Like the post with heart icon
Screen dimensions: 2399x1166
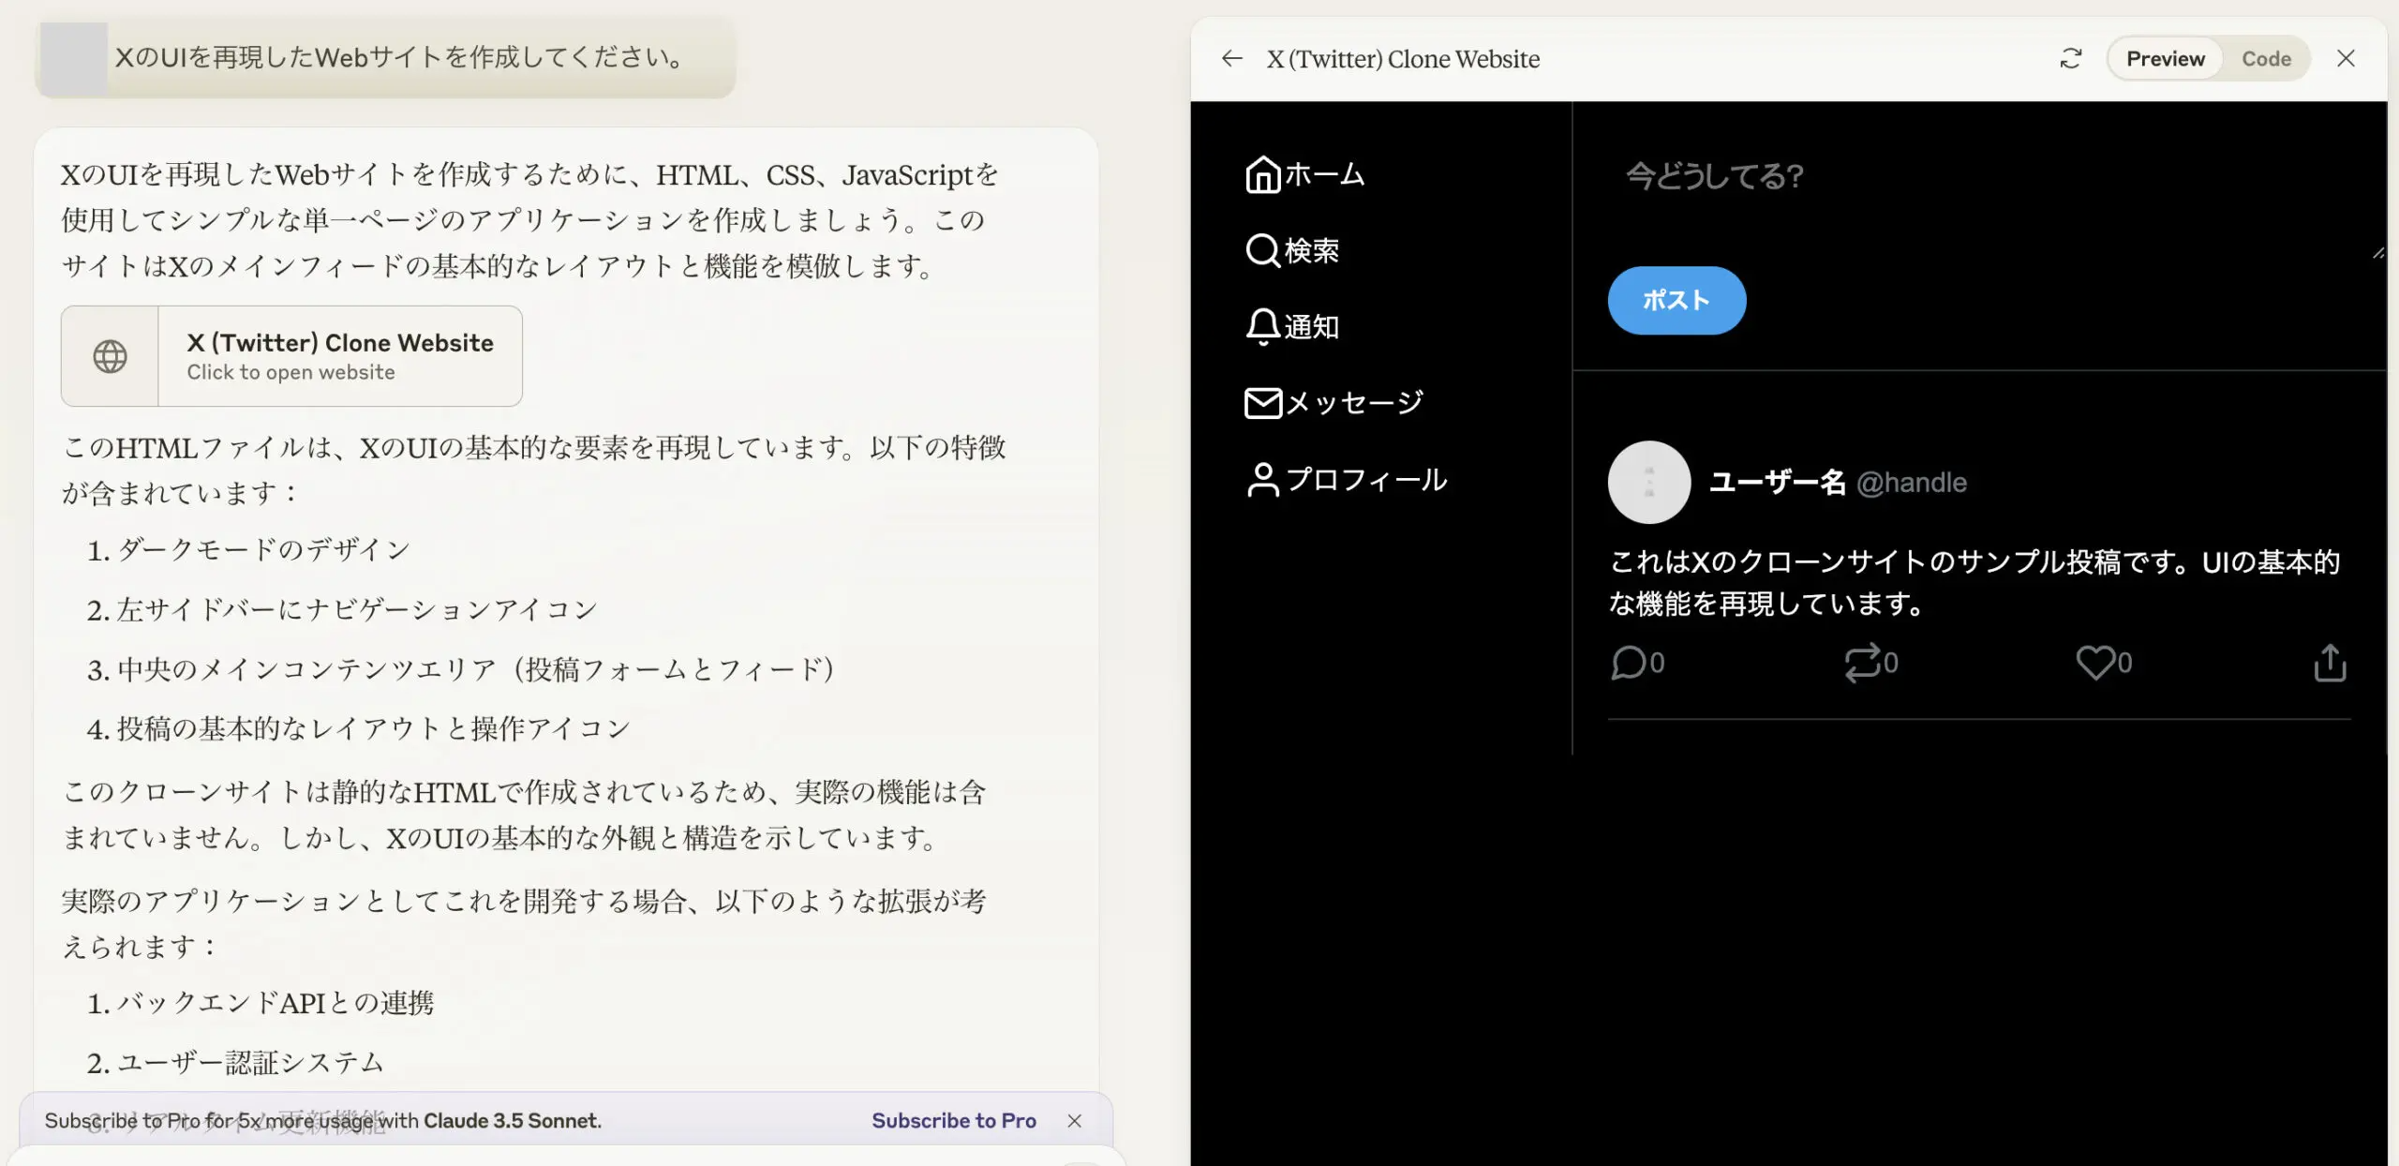2094,663
